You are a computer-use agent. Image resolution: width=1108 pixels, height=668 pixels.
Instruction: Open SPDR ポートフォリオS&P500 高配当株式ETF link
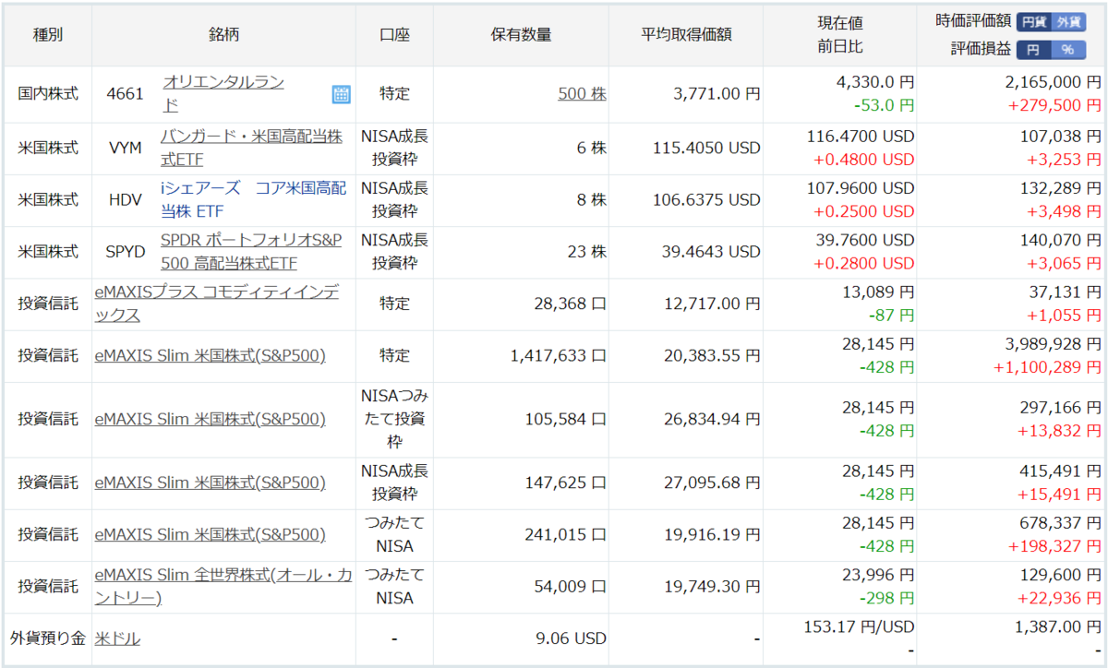point(251,251)
